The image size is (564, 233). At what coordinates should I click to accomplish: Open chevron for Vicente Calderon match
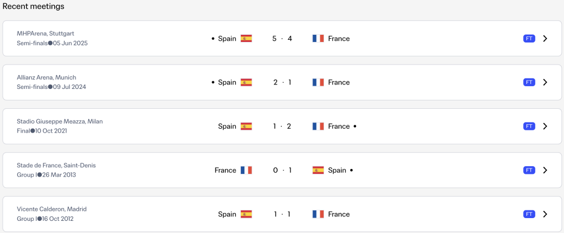545,214
